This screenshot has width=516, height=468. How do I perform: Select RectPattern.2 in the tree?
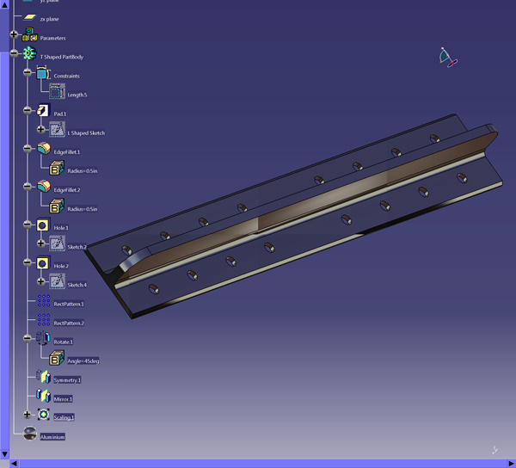pyautogui.click(x=69, y=323)
